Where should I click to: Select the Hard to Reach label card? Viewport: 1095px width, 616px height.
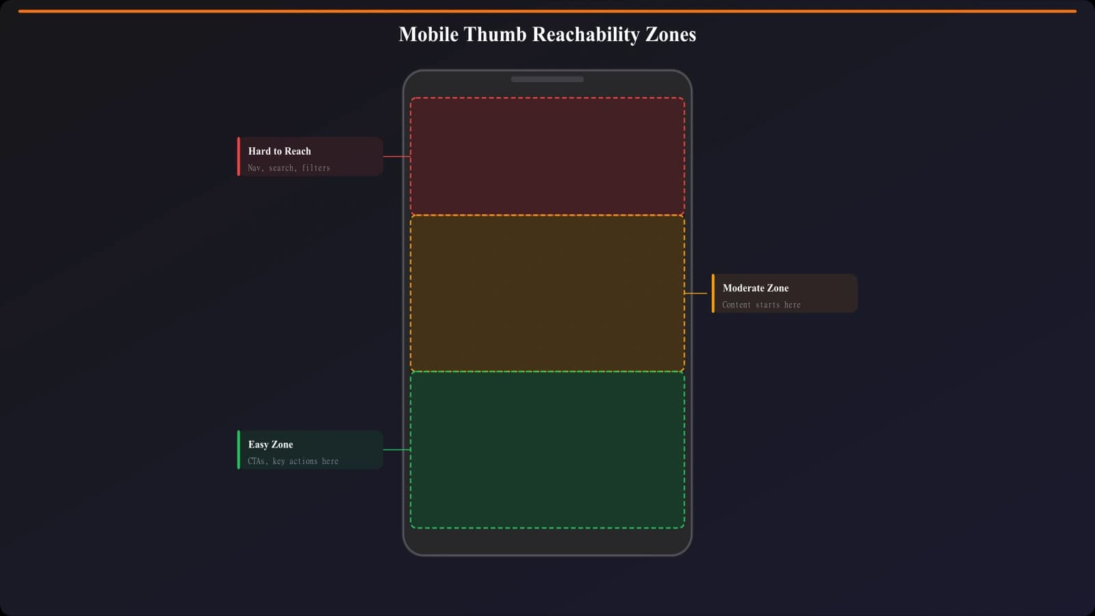click(308, 157)
